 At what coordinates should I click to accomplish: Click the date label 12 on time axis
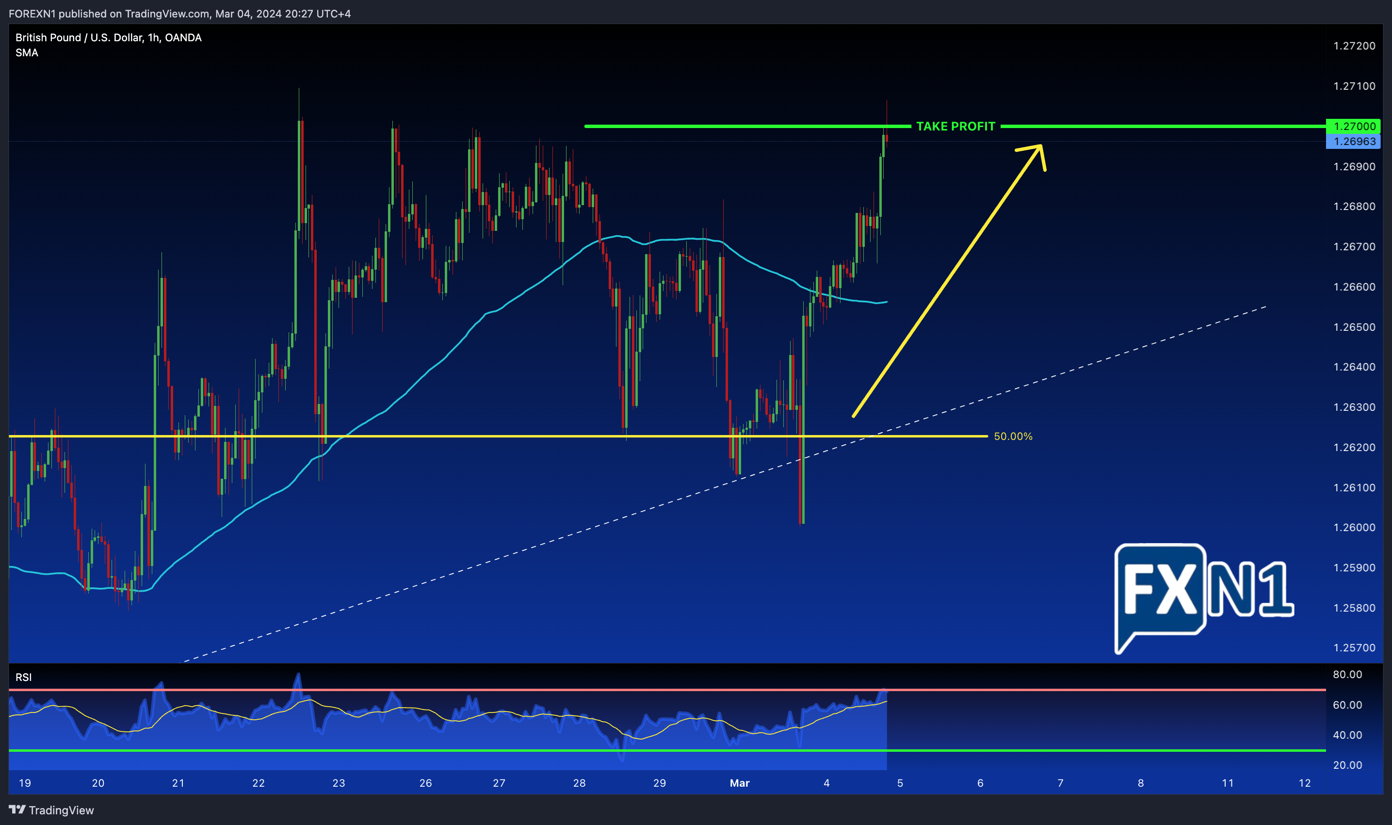(1305, 783)
